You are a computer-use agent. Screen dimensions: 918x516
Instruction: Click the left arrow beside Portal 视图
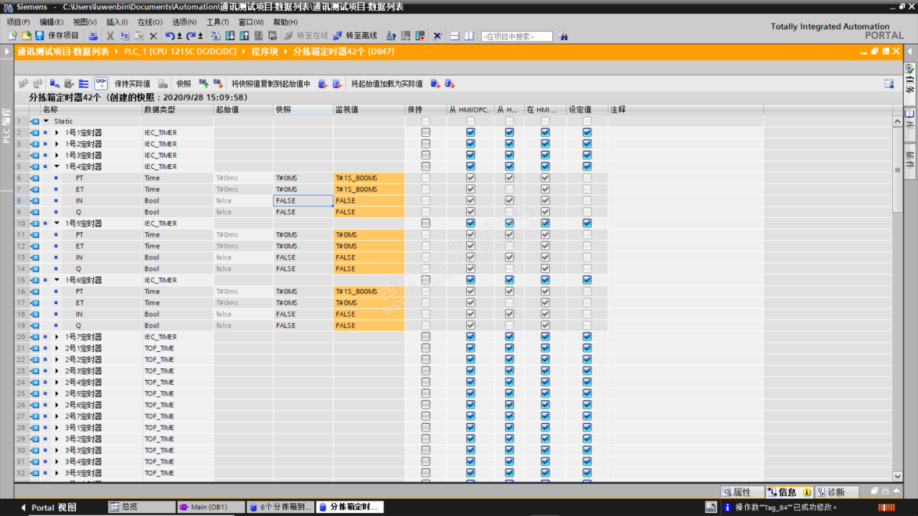point(23,507)
